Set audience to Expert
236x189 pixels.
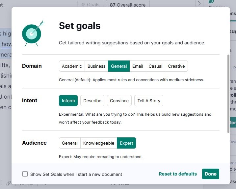pos(126,143)
